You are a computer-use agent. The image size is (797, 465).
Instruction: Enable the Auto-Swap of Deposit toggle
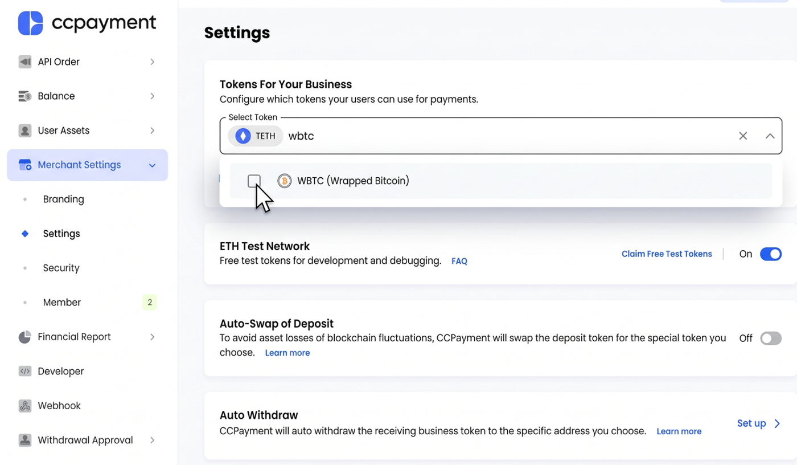pos(771,338)
